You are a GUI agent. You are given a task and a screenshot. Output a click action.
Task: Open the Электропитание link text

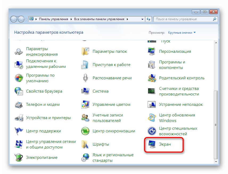pos(42,158)
